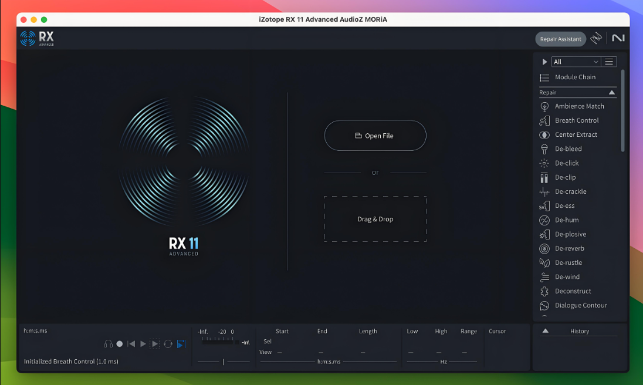The width and height of the screenshot is (643, 385).
Task: Click the History panel title
Action: [x=580, y=331]
